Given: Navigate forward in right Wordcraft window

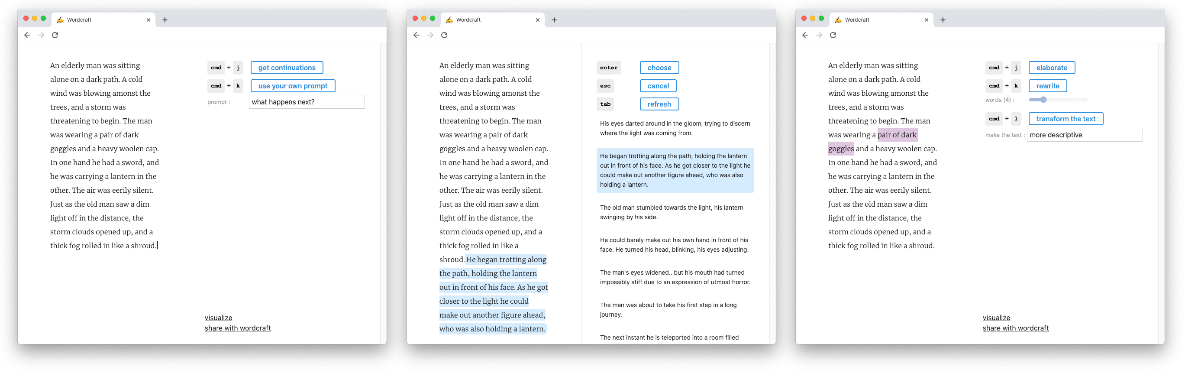Looking at the screenshot, I should pos(820,36).
